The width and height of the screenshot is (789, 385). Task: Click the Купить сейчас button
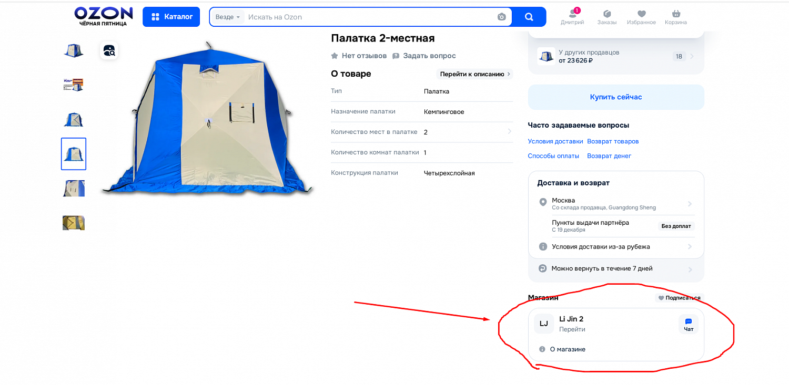coord(616,97)
